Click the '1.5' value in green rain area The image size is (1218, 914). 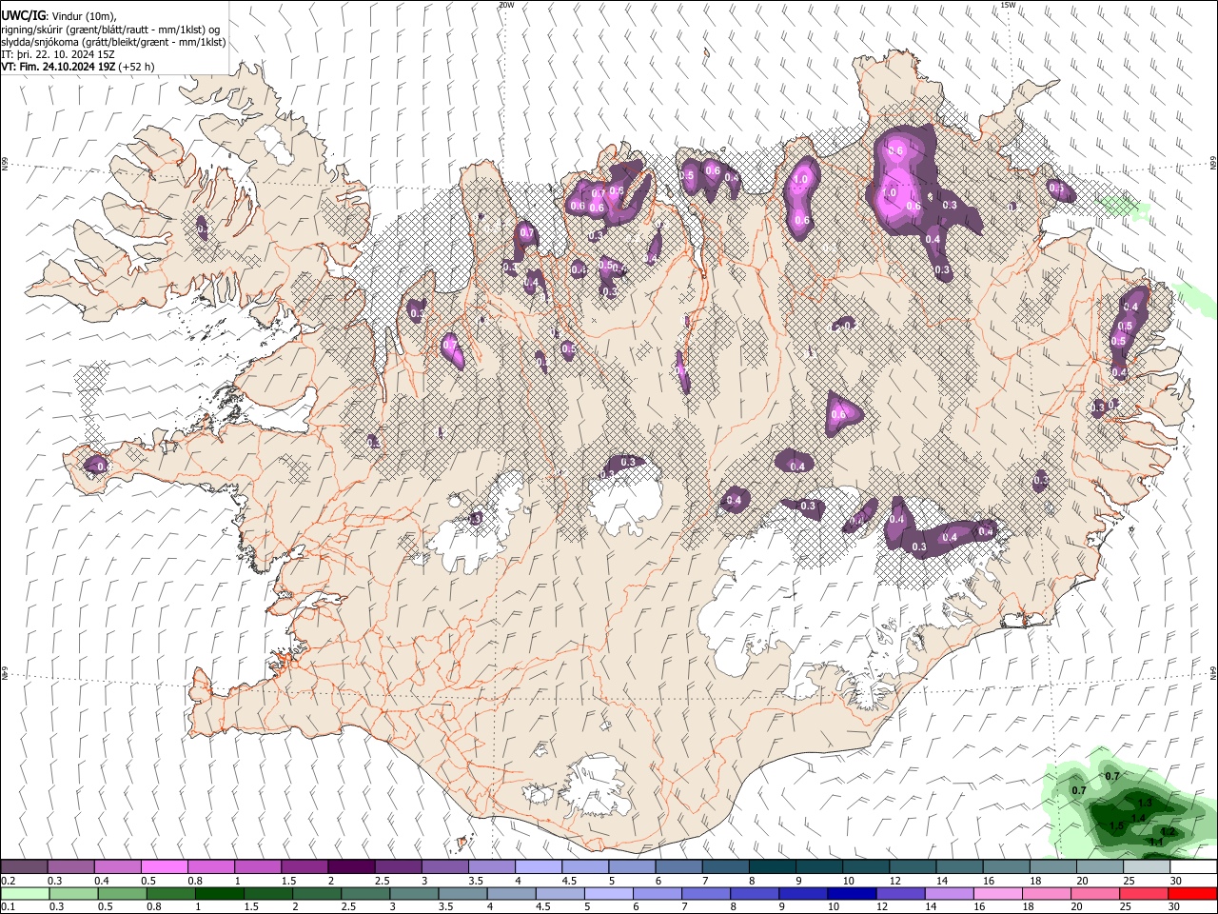(x=1116, y=825)
